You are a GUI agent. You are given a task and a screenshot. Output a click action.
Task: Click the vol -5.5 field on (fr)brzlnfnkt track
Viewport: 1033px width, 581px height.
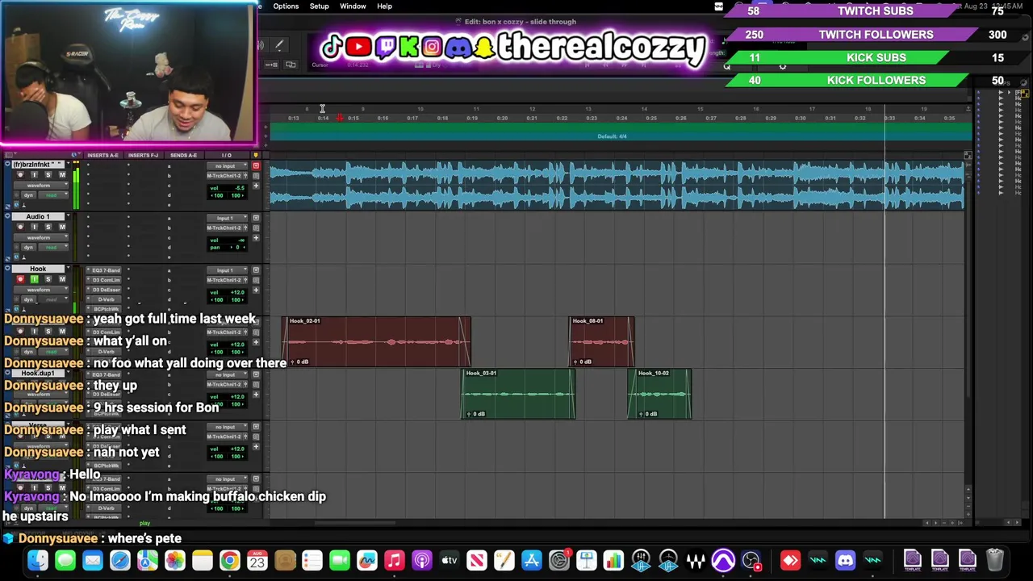point(227,188)
